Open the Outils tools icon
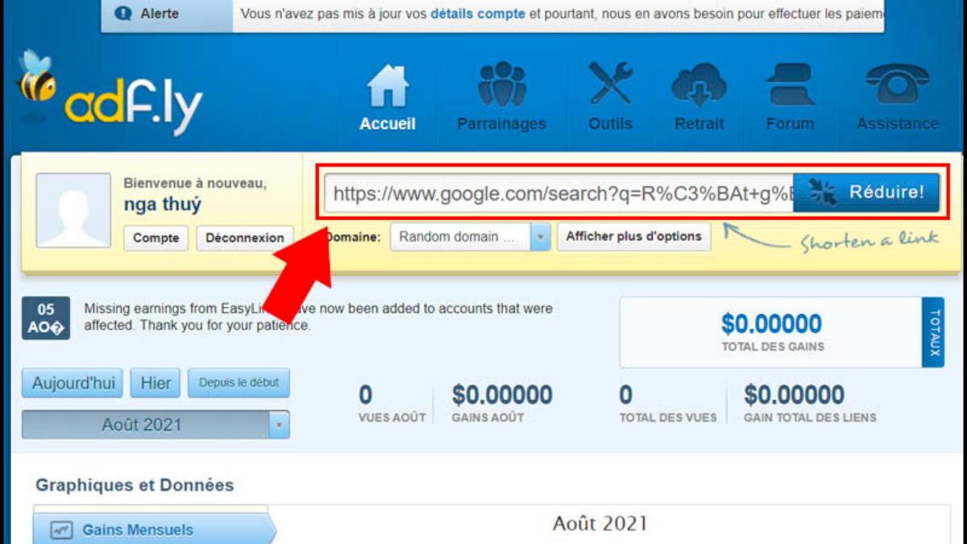The height and width of the screenshot is (544, 967). 610,85
